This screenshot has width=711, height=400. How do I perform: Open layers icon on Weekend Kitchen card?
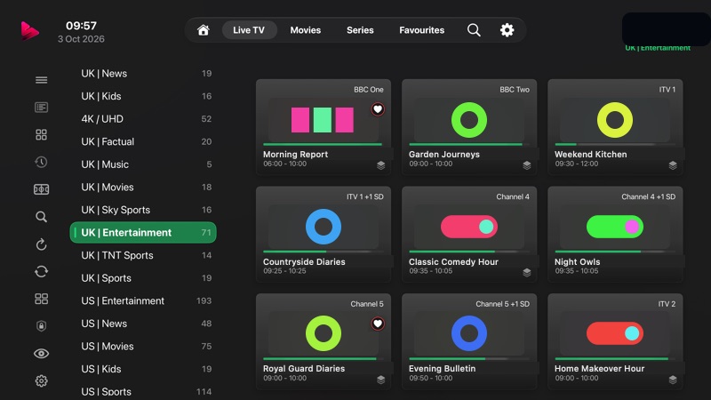click(673, 165)
